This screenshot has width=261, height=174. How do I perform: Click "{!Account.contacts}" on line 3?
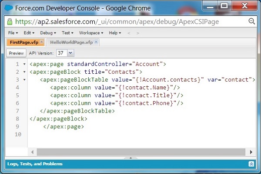coord(168,80)
